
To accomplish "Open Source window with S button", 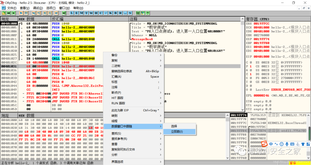I will [130, 13].
